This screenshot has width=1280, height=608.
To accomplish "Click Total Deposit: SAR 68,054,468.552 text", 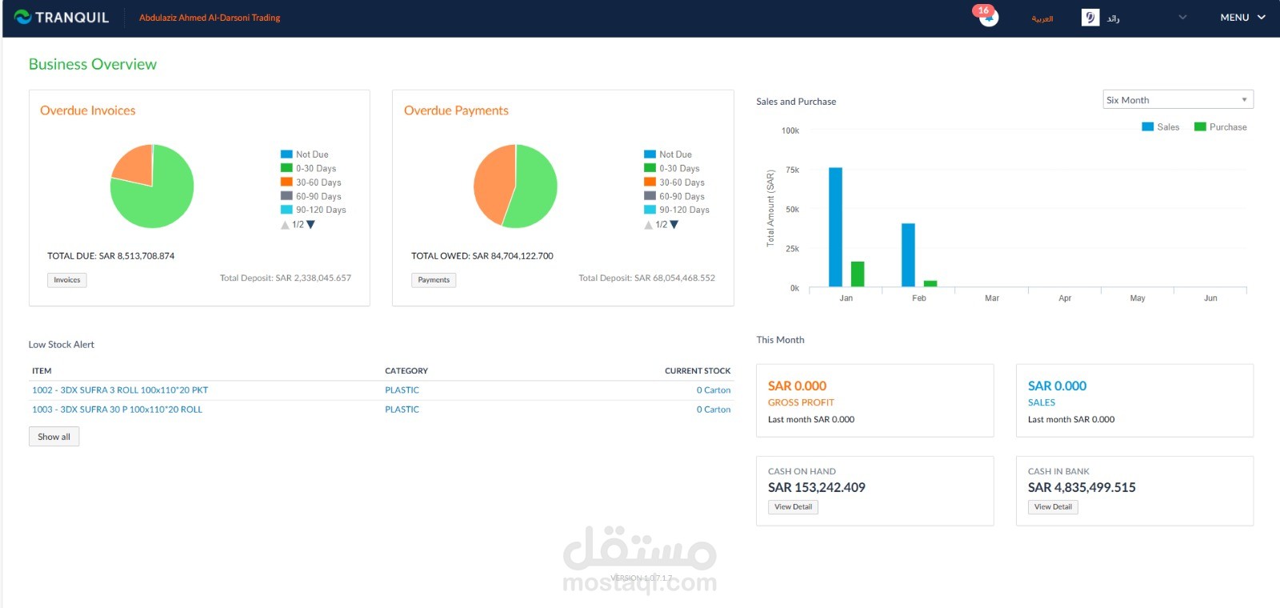I will click(x=647, y=278).
